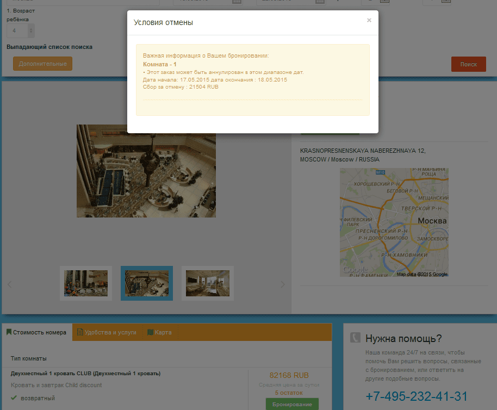This screenshot has height=410, width=497.
Task: Click the green check mark beside возвратный
Action: click(x=14, y=397)
